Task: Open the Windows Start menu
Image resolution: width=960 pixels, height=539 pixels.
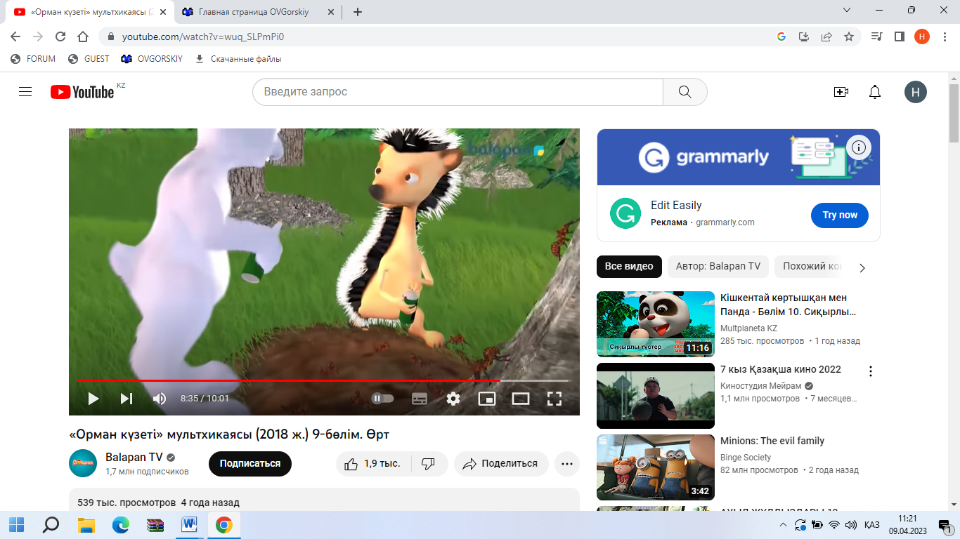Action: point(16,524)
